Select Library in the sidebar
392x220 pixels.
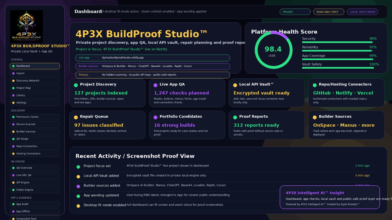35,95
